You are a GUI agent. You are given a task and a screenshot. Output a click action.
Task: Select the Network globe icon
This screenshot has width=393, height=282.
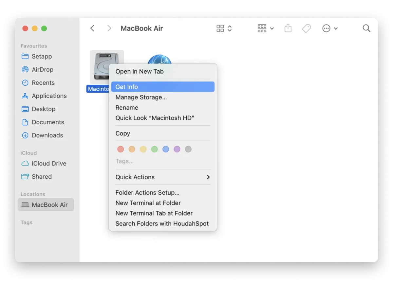point(159,59)
